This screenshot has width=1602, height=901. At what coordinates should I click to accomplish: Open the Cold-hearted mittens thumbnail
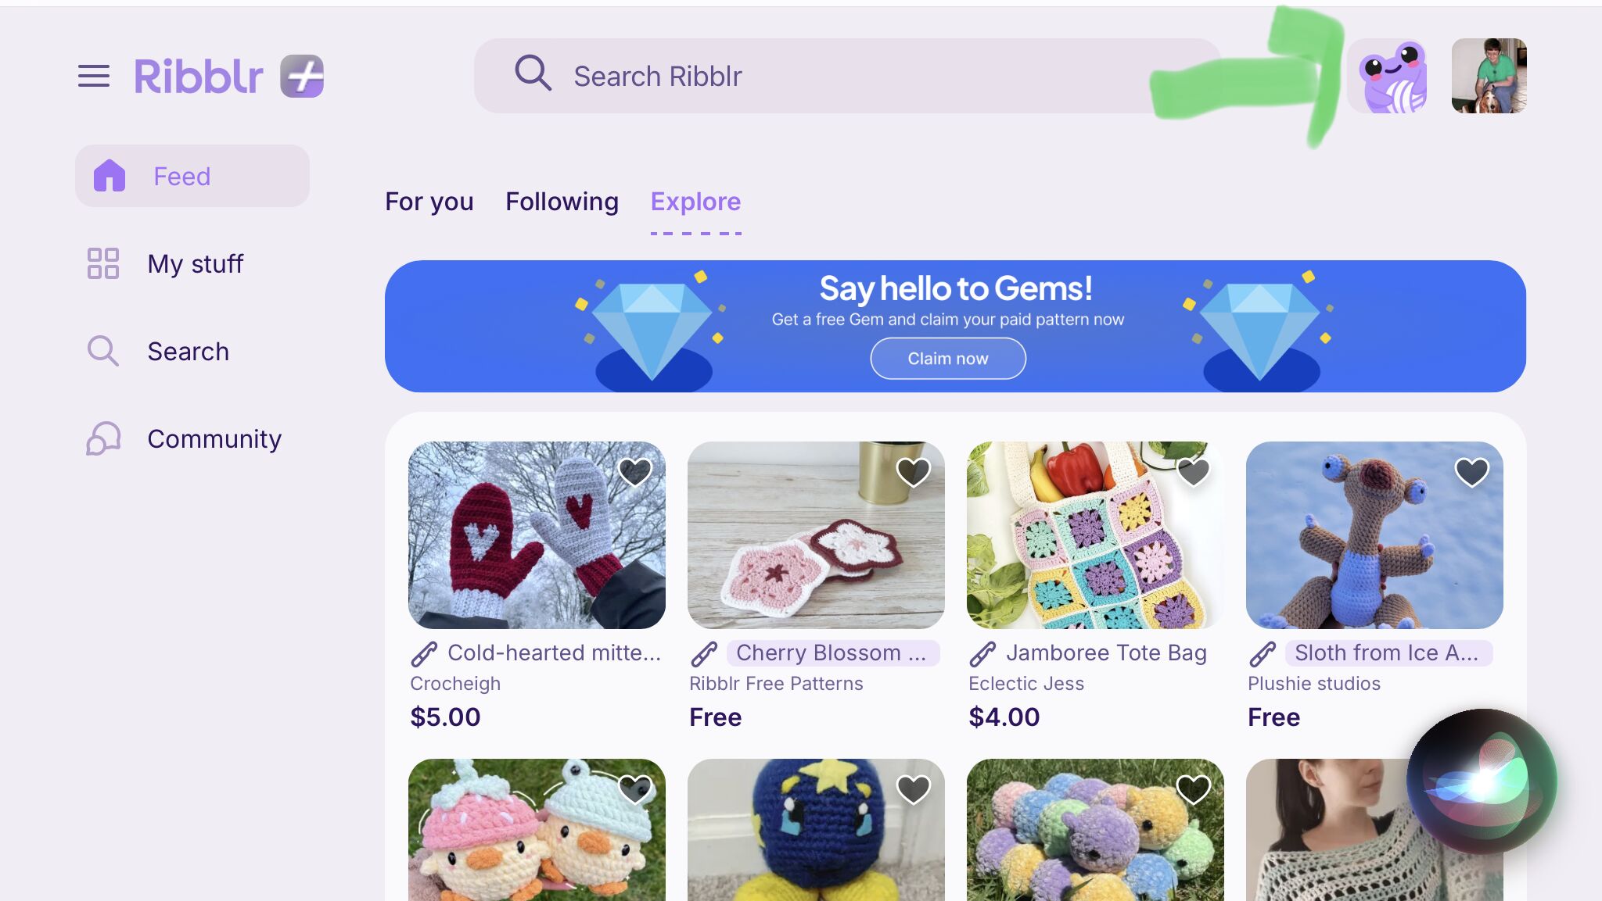pyautogui.click(x=537, y=535)
